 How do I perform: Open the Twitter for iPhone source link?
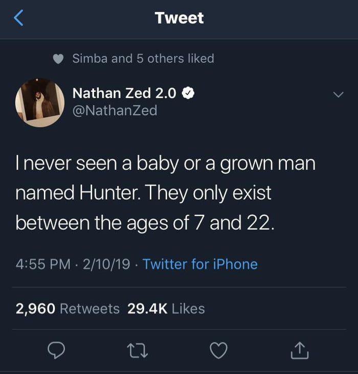pyautogui.click(x=200, y=264)
